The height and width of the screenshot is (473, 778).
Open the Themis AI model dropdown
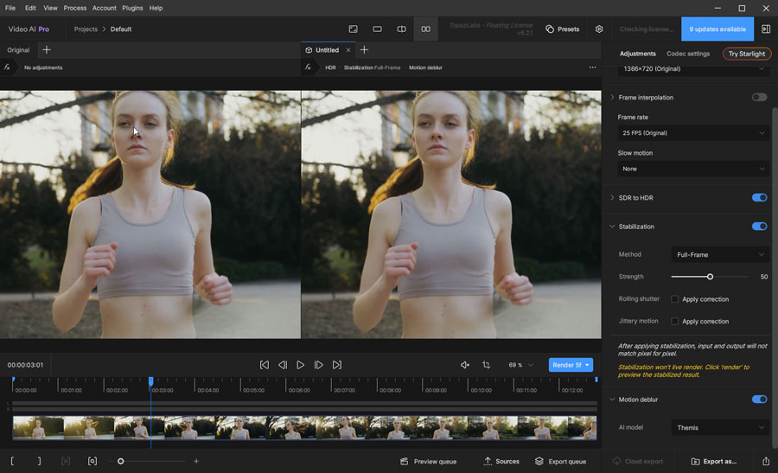720,427
